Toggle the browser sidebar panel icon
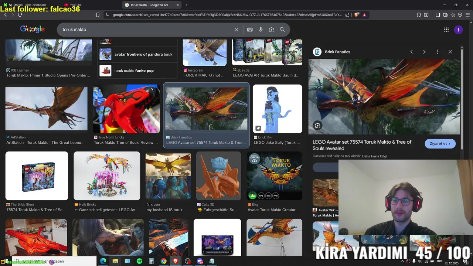473x266 pixels. click(438, 15)
